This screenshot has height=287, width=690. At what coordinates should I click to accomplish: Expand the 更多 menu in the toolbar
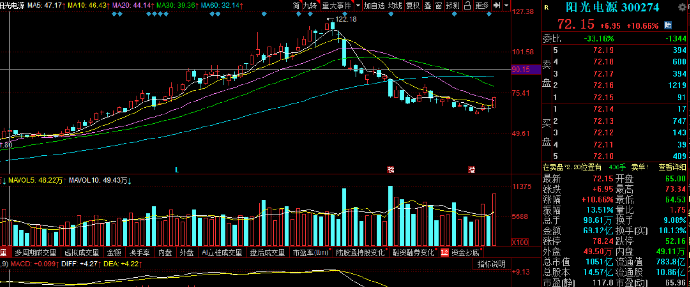tap(482, 6)
